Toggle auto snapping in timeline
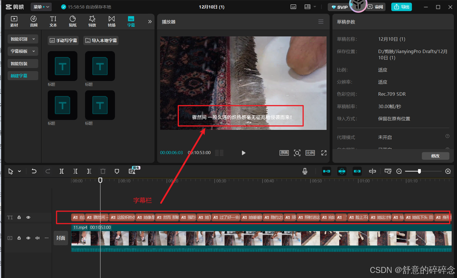 click(342, 171)
